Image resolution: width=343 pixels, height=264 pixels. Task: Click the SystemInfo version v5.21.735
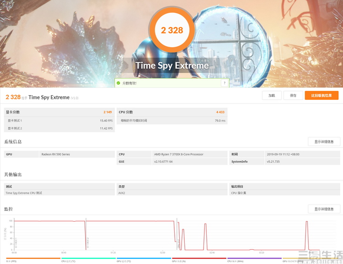273,162
